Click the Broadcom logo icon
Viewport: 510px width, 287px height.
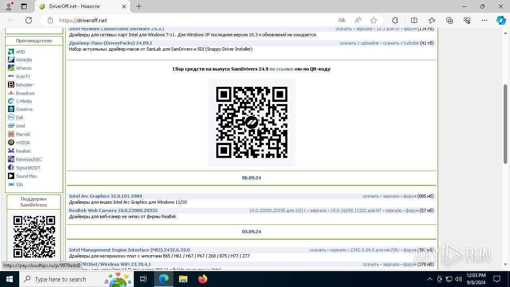11,93
